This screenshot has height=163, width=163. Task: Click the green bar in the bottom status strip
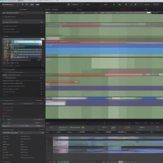(63, 162)
